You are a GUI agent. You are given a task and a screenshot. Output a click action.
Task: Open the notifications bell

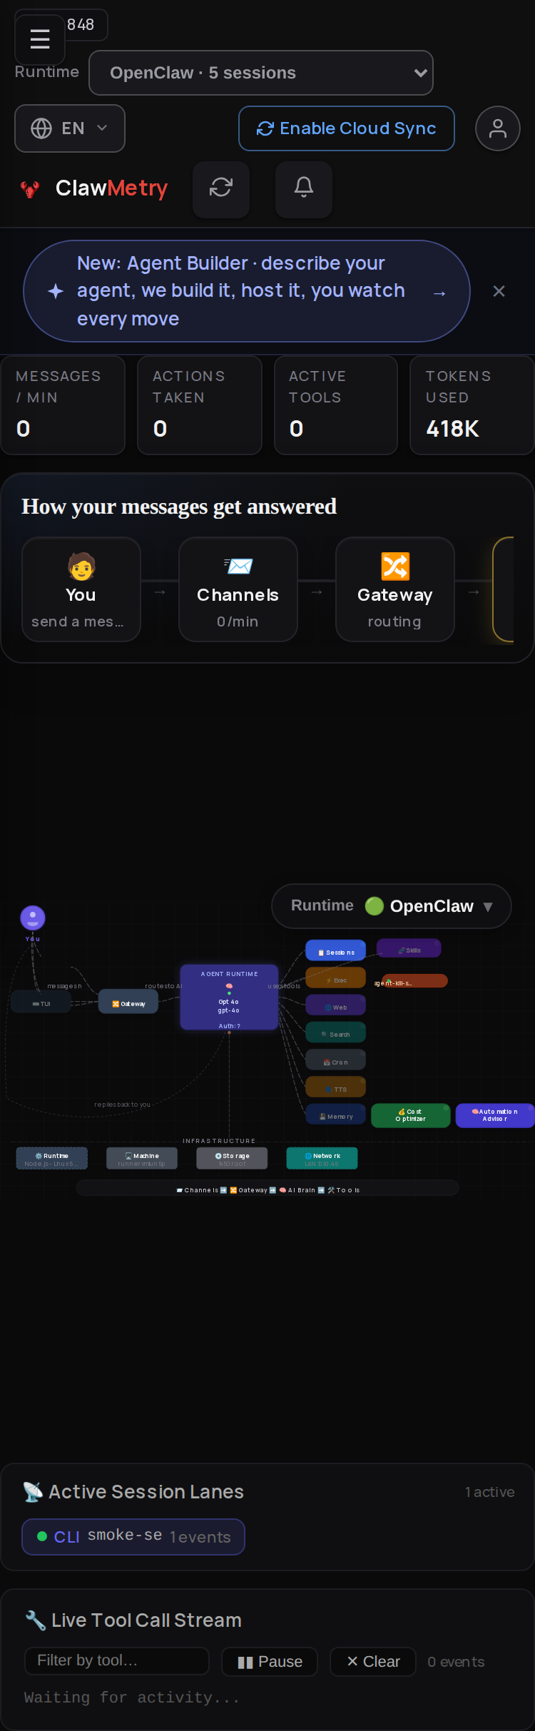[304, 188]
